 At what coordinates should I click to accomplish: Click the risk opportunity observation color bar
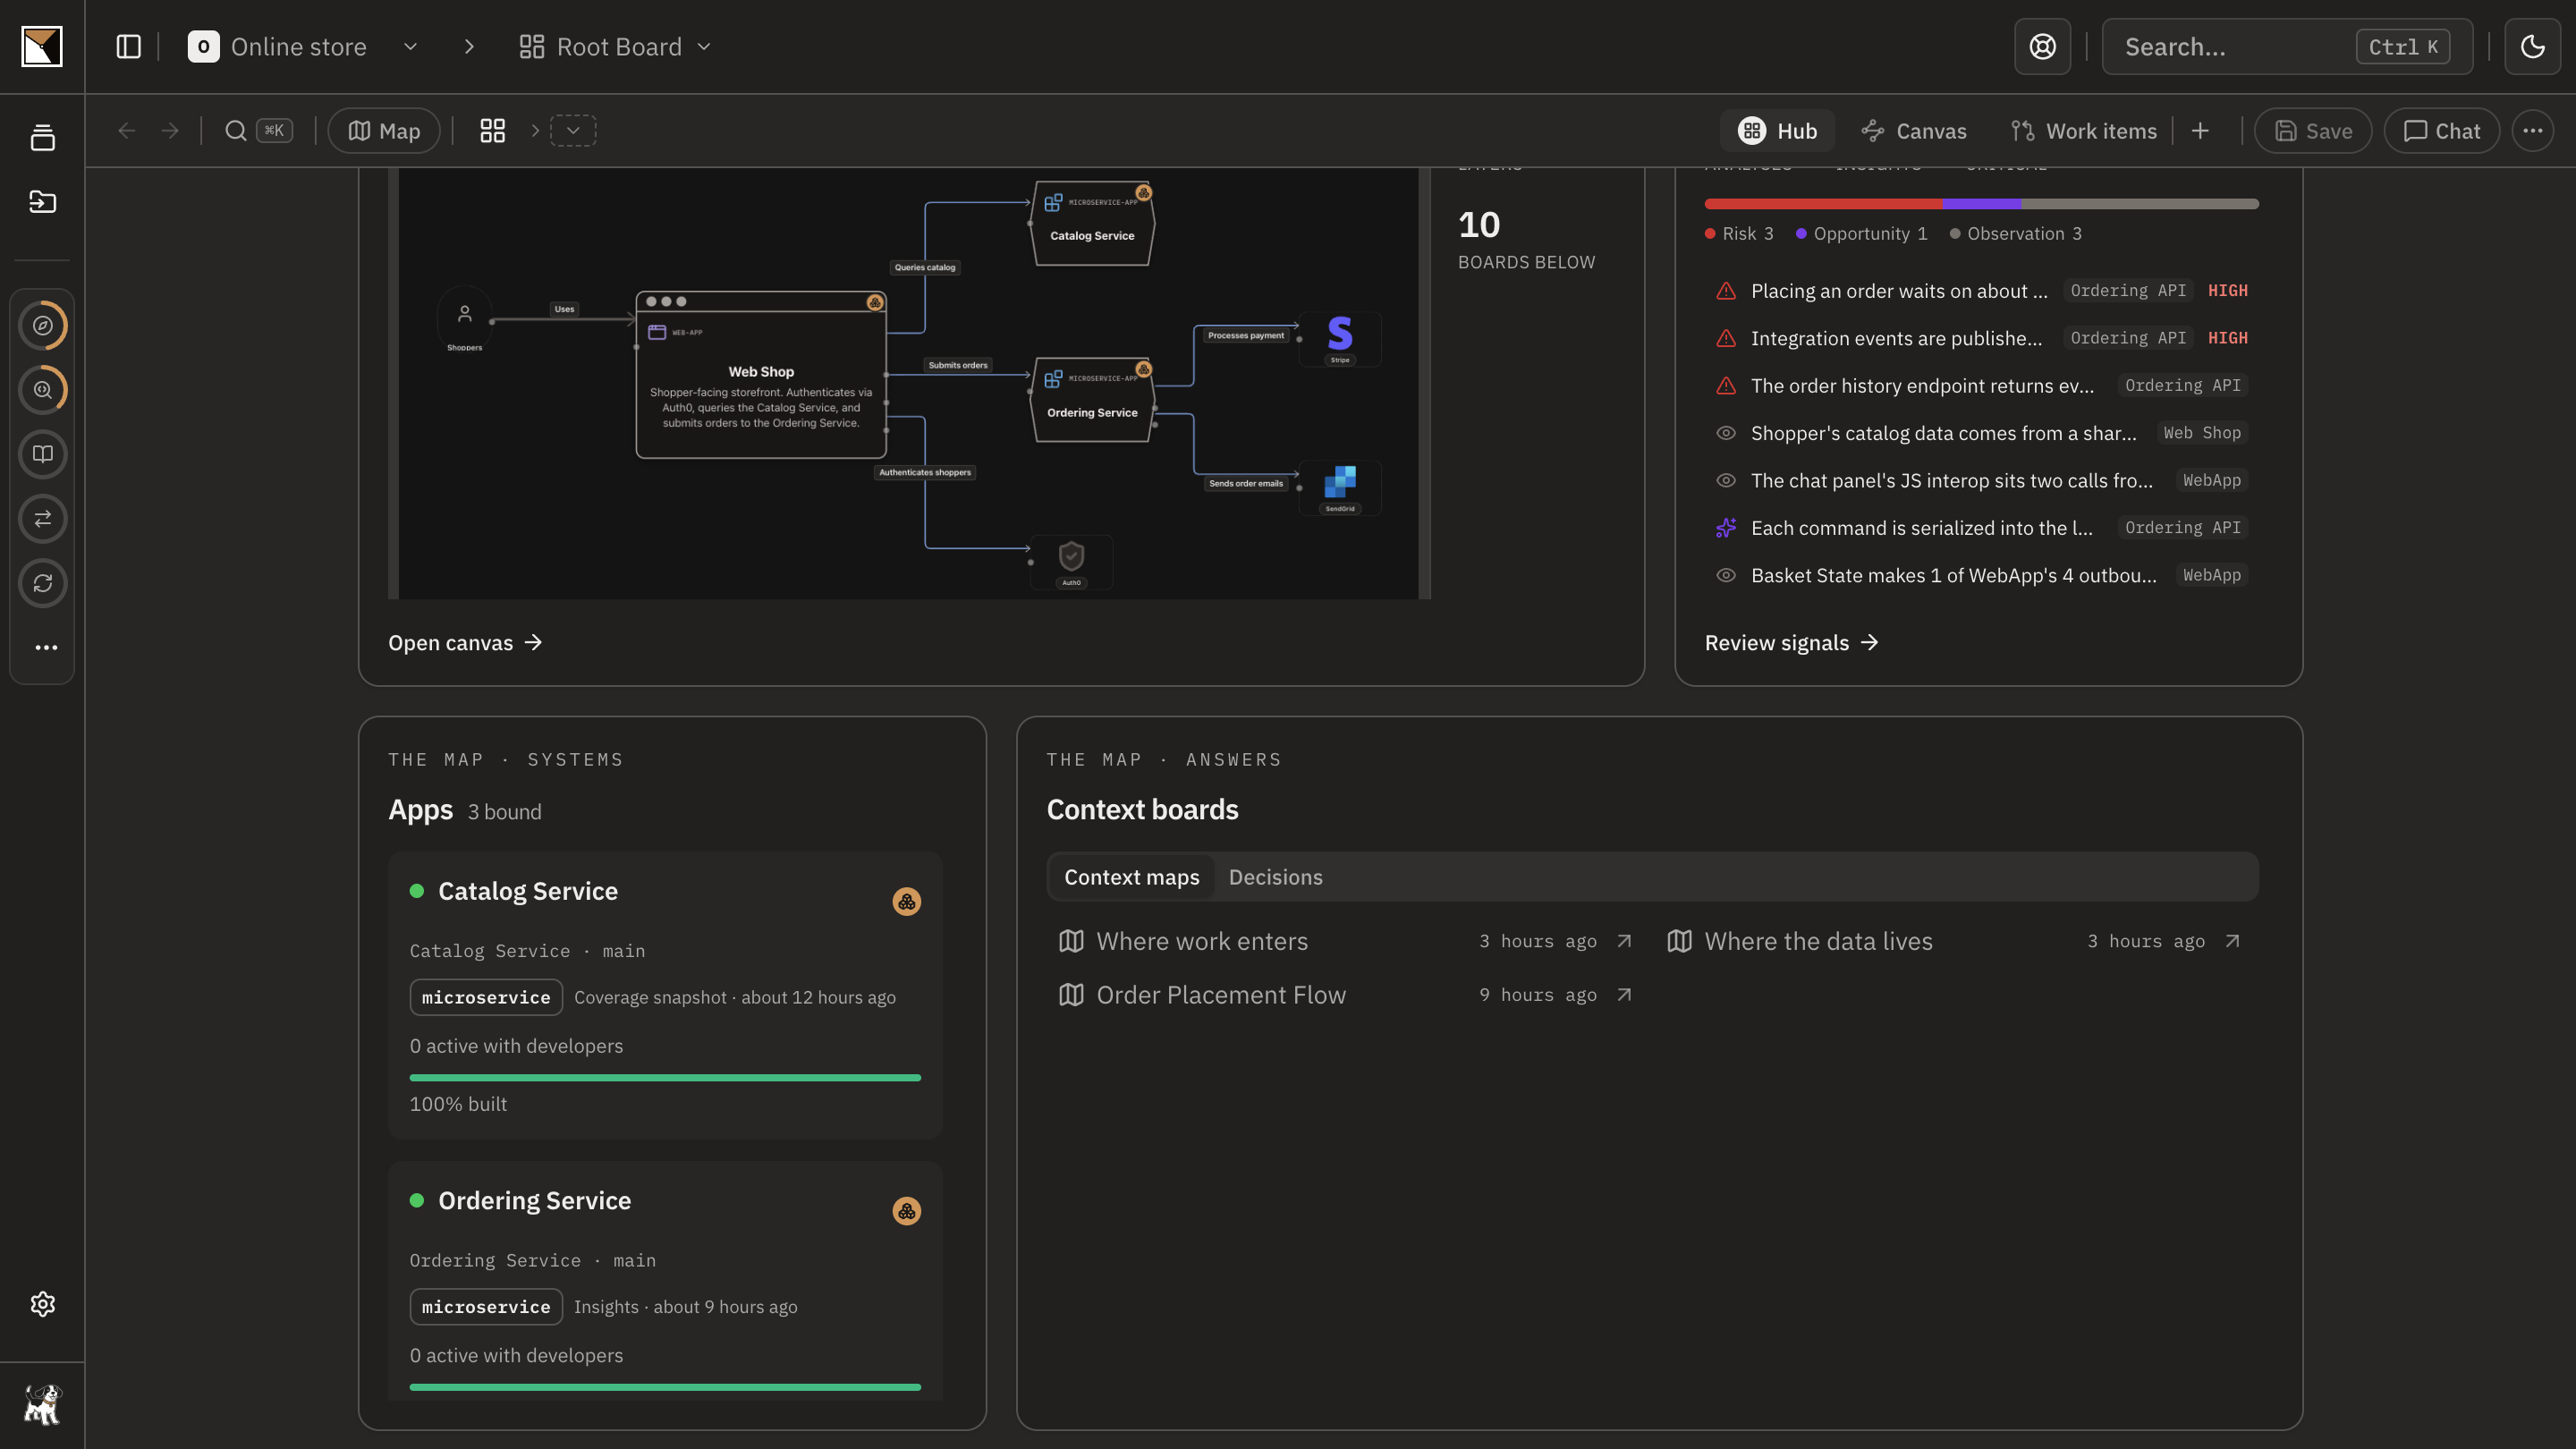(x=1981, y=204)
